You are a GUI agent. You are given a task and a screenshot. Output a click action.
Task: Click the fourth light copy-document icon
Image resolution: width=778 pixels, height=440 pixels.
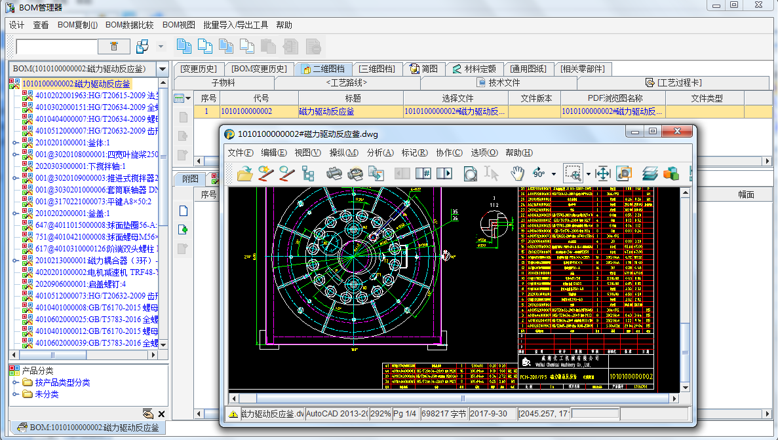pyautogui.click(x=247, y=46)
